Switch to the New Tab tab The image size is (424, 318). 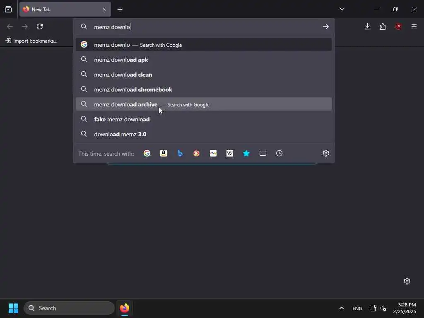(x=65, y=9)
